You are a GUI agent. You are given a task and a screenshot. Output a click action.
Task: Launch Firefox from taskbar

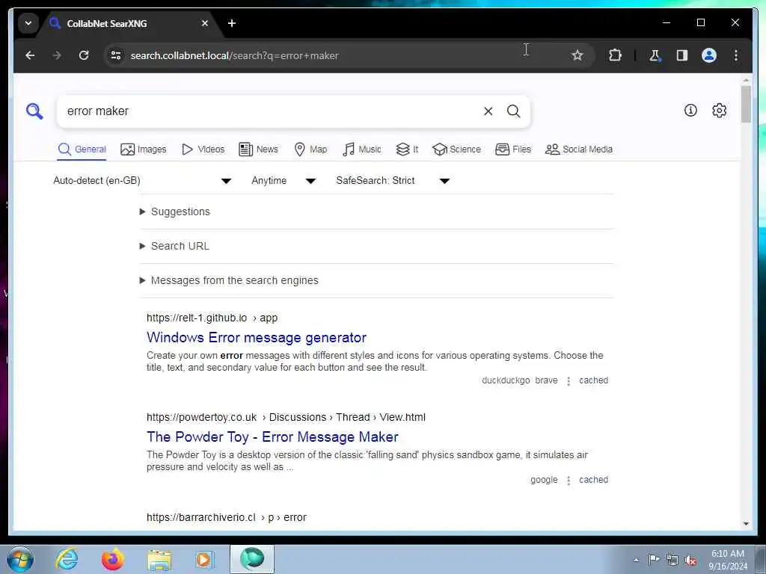(x=112, y=559)
